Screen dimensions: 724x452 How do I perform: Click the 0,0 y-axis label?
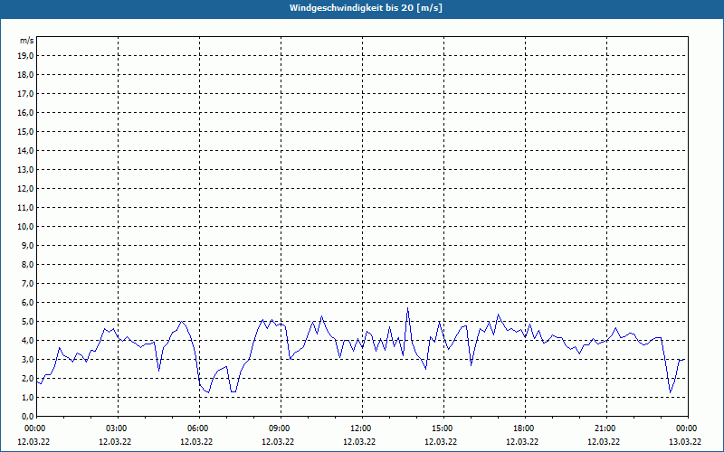(28, 417)
